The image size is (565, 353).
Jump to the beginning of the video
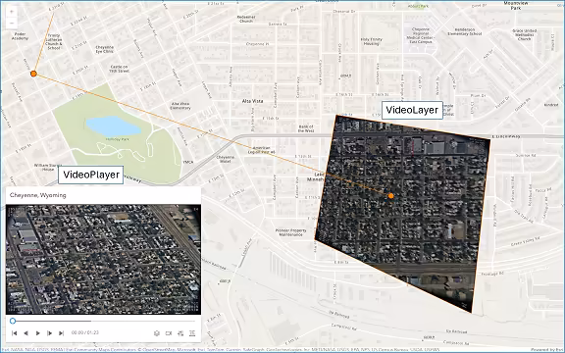[x=15, y=333]
